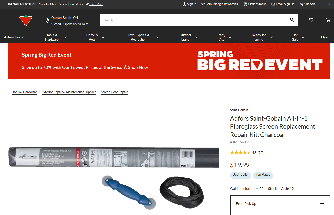Click into the Search input field

(194, 20)
